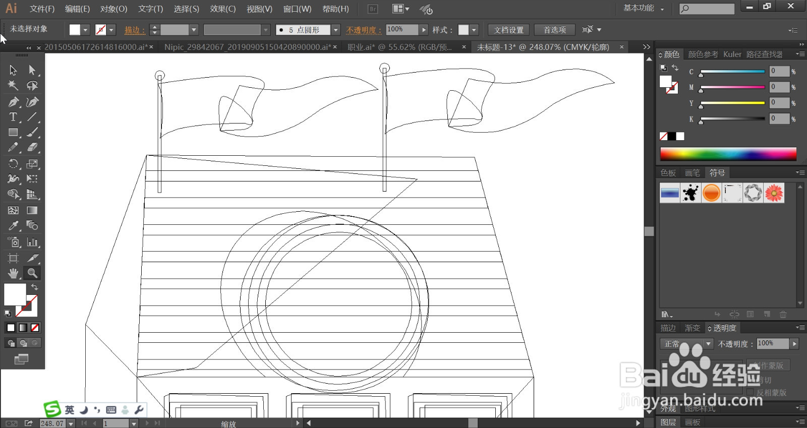The height and width of the screenshot is (428, 807).
Task: Select the Selection (black arrow) tool
Action: pos(13,70)
